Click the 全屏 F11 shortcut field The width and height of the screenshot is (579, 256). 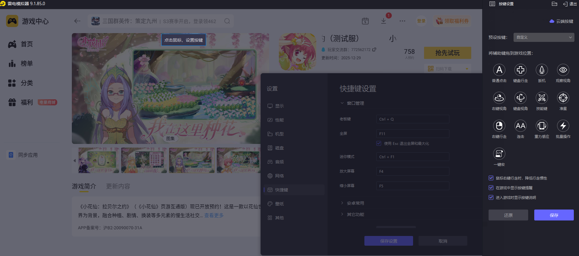pos(413,134)
